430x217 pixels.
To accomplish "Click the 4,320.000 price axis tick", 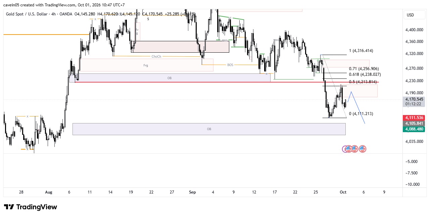I will [414, 54].
